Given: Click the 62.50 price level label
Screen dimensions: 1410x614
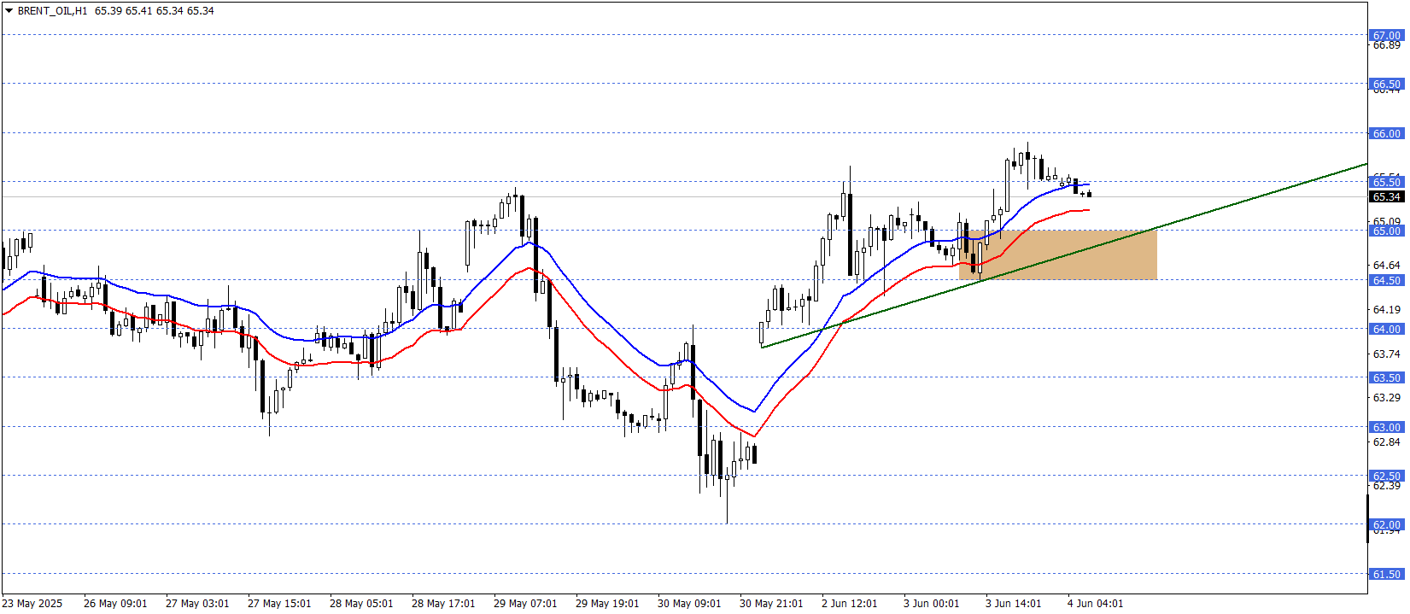Looking at the screenshot, I should (x=1387, y=477).
